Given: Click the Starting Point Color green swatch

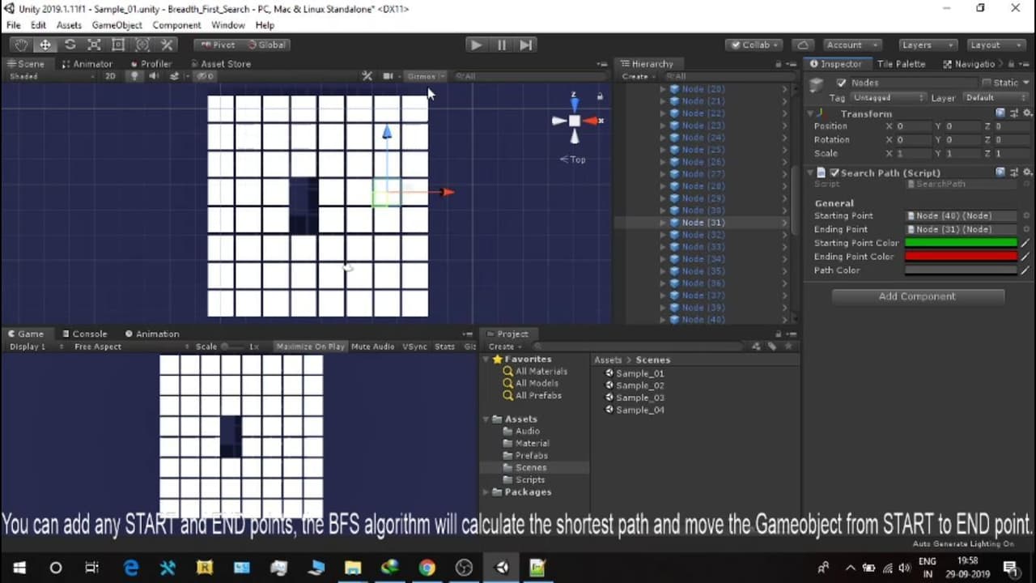Looking at the screenshot, I should tap(961, 243).
